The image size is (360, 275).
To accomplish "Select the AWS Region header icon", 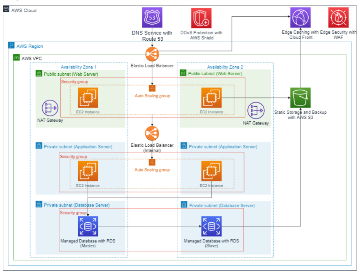I will coord(11,46).
